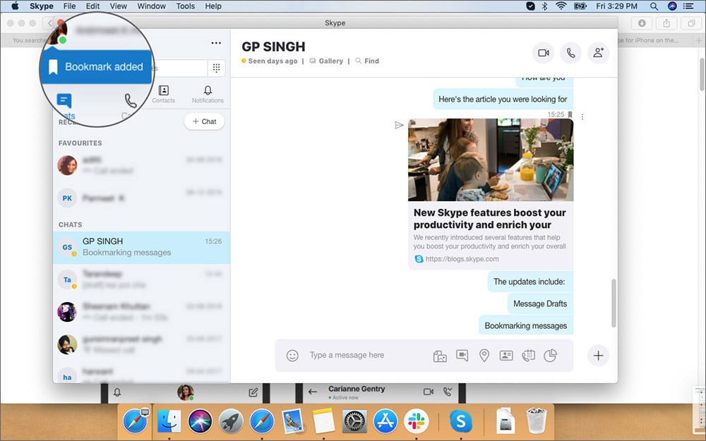
Task: Open the sidebar more options menu
Action: (216, 42)
